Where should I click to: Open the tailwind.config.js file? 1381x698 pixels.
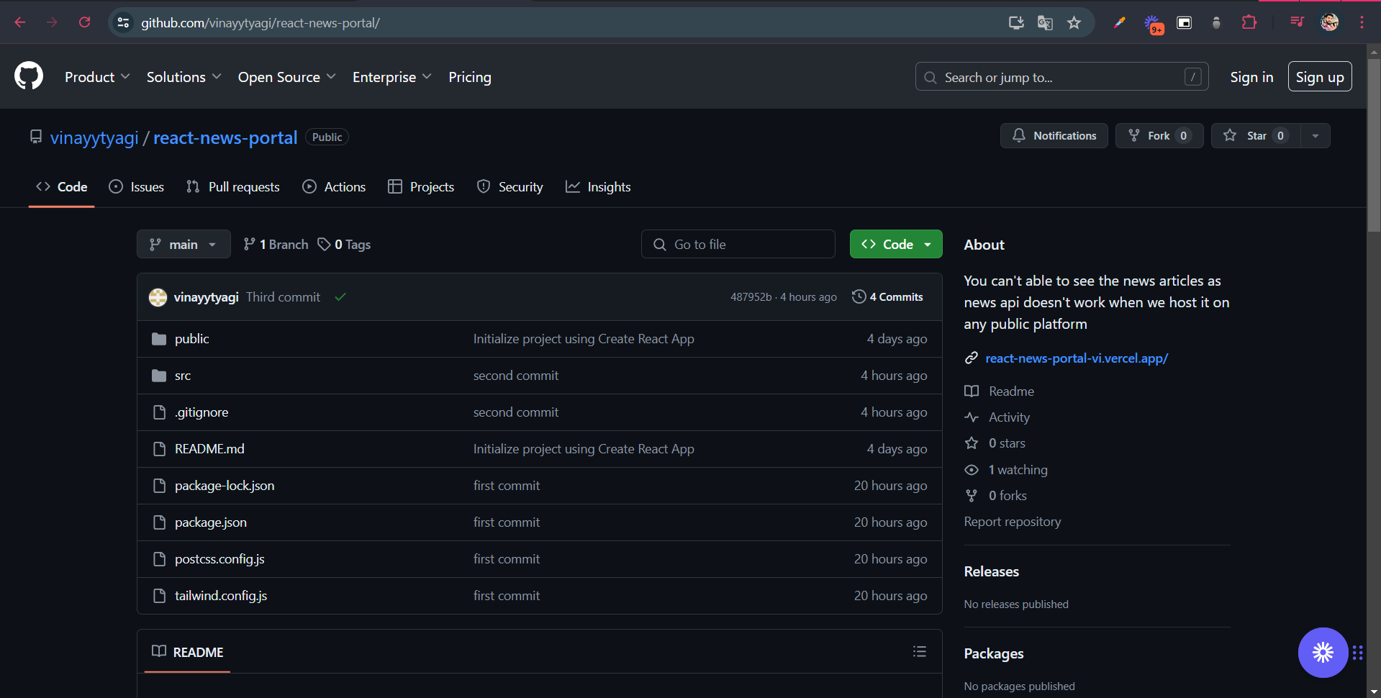pyautogui.click(x=221, y=595)
